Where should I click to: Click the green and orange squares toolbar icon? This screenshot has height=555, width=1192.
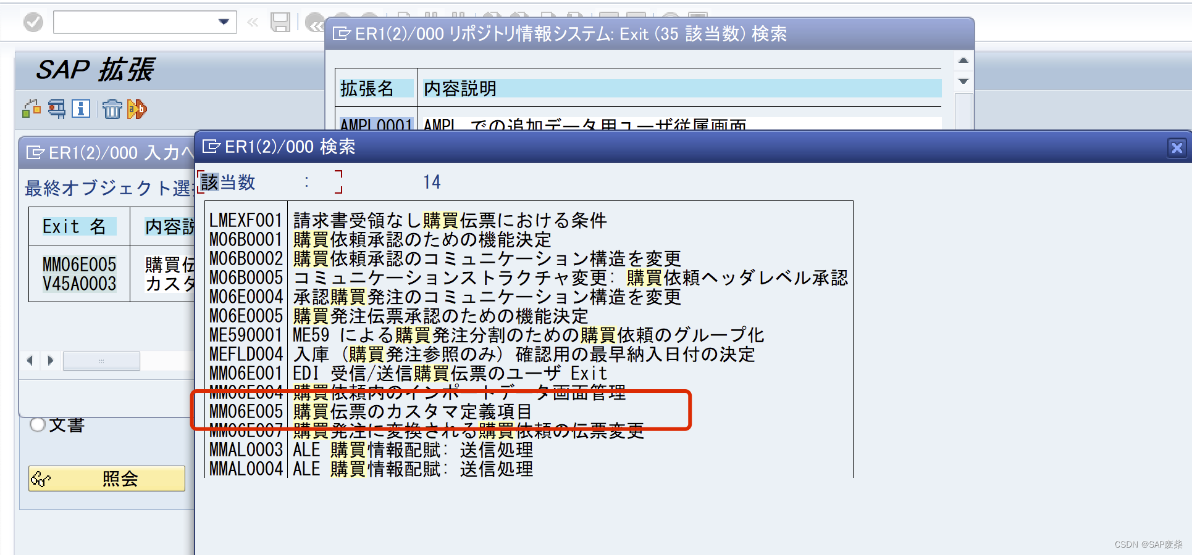pos(31,109)
